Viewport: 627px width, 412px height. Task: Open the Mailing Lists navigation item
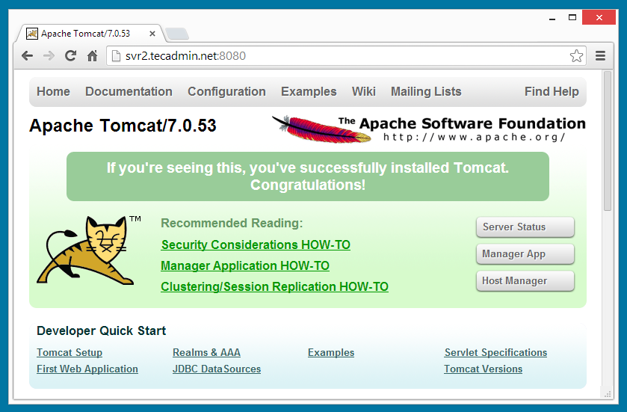(426, 92)
